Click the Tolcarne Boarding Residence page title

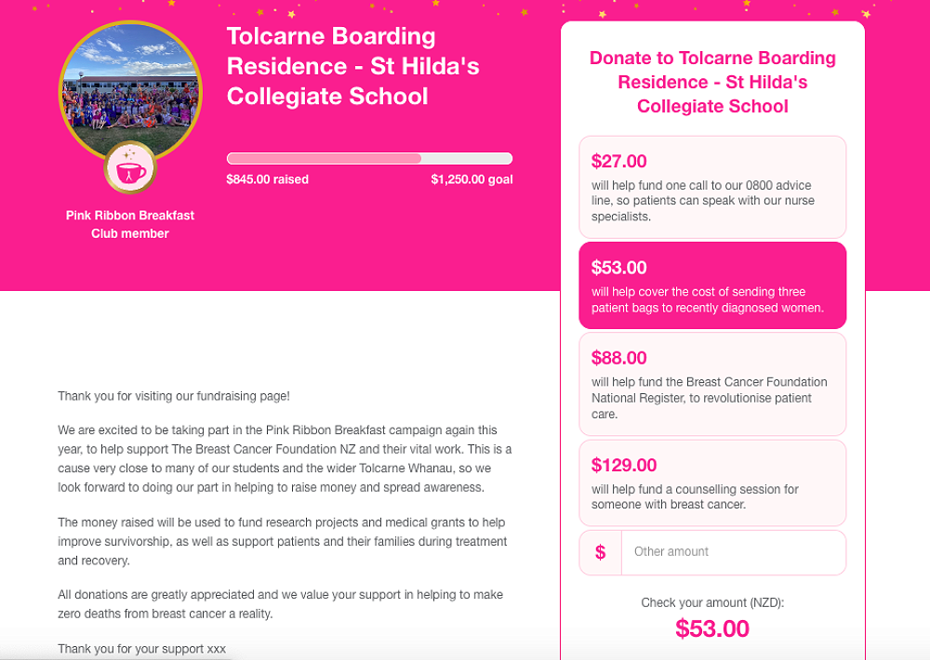[331, 66]
